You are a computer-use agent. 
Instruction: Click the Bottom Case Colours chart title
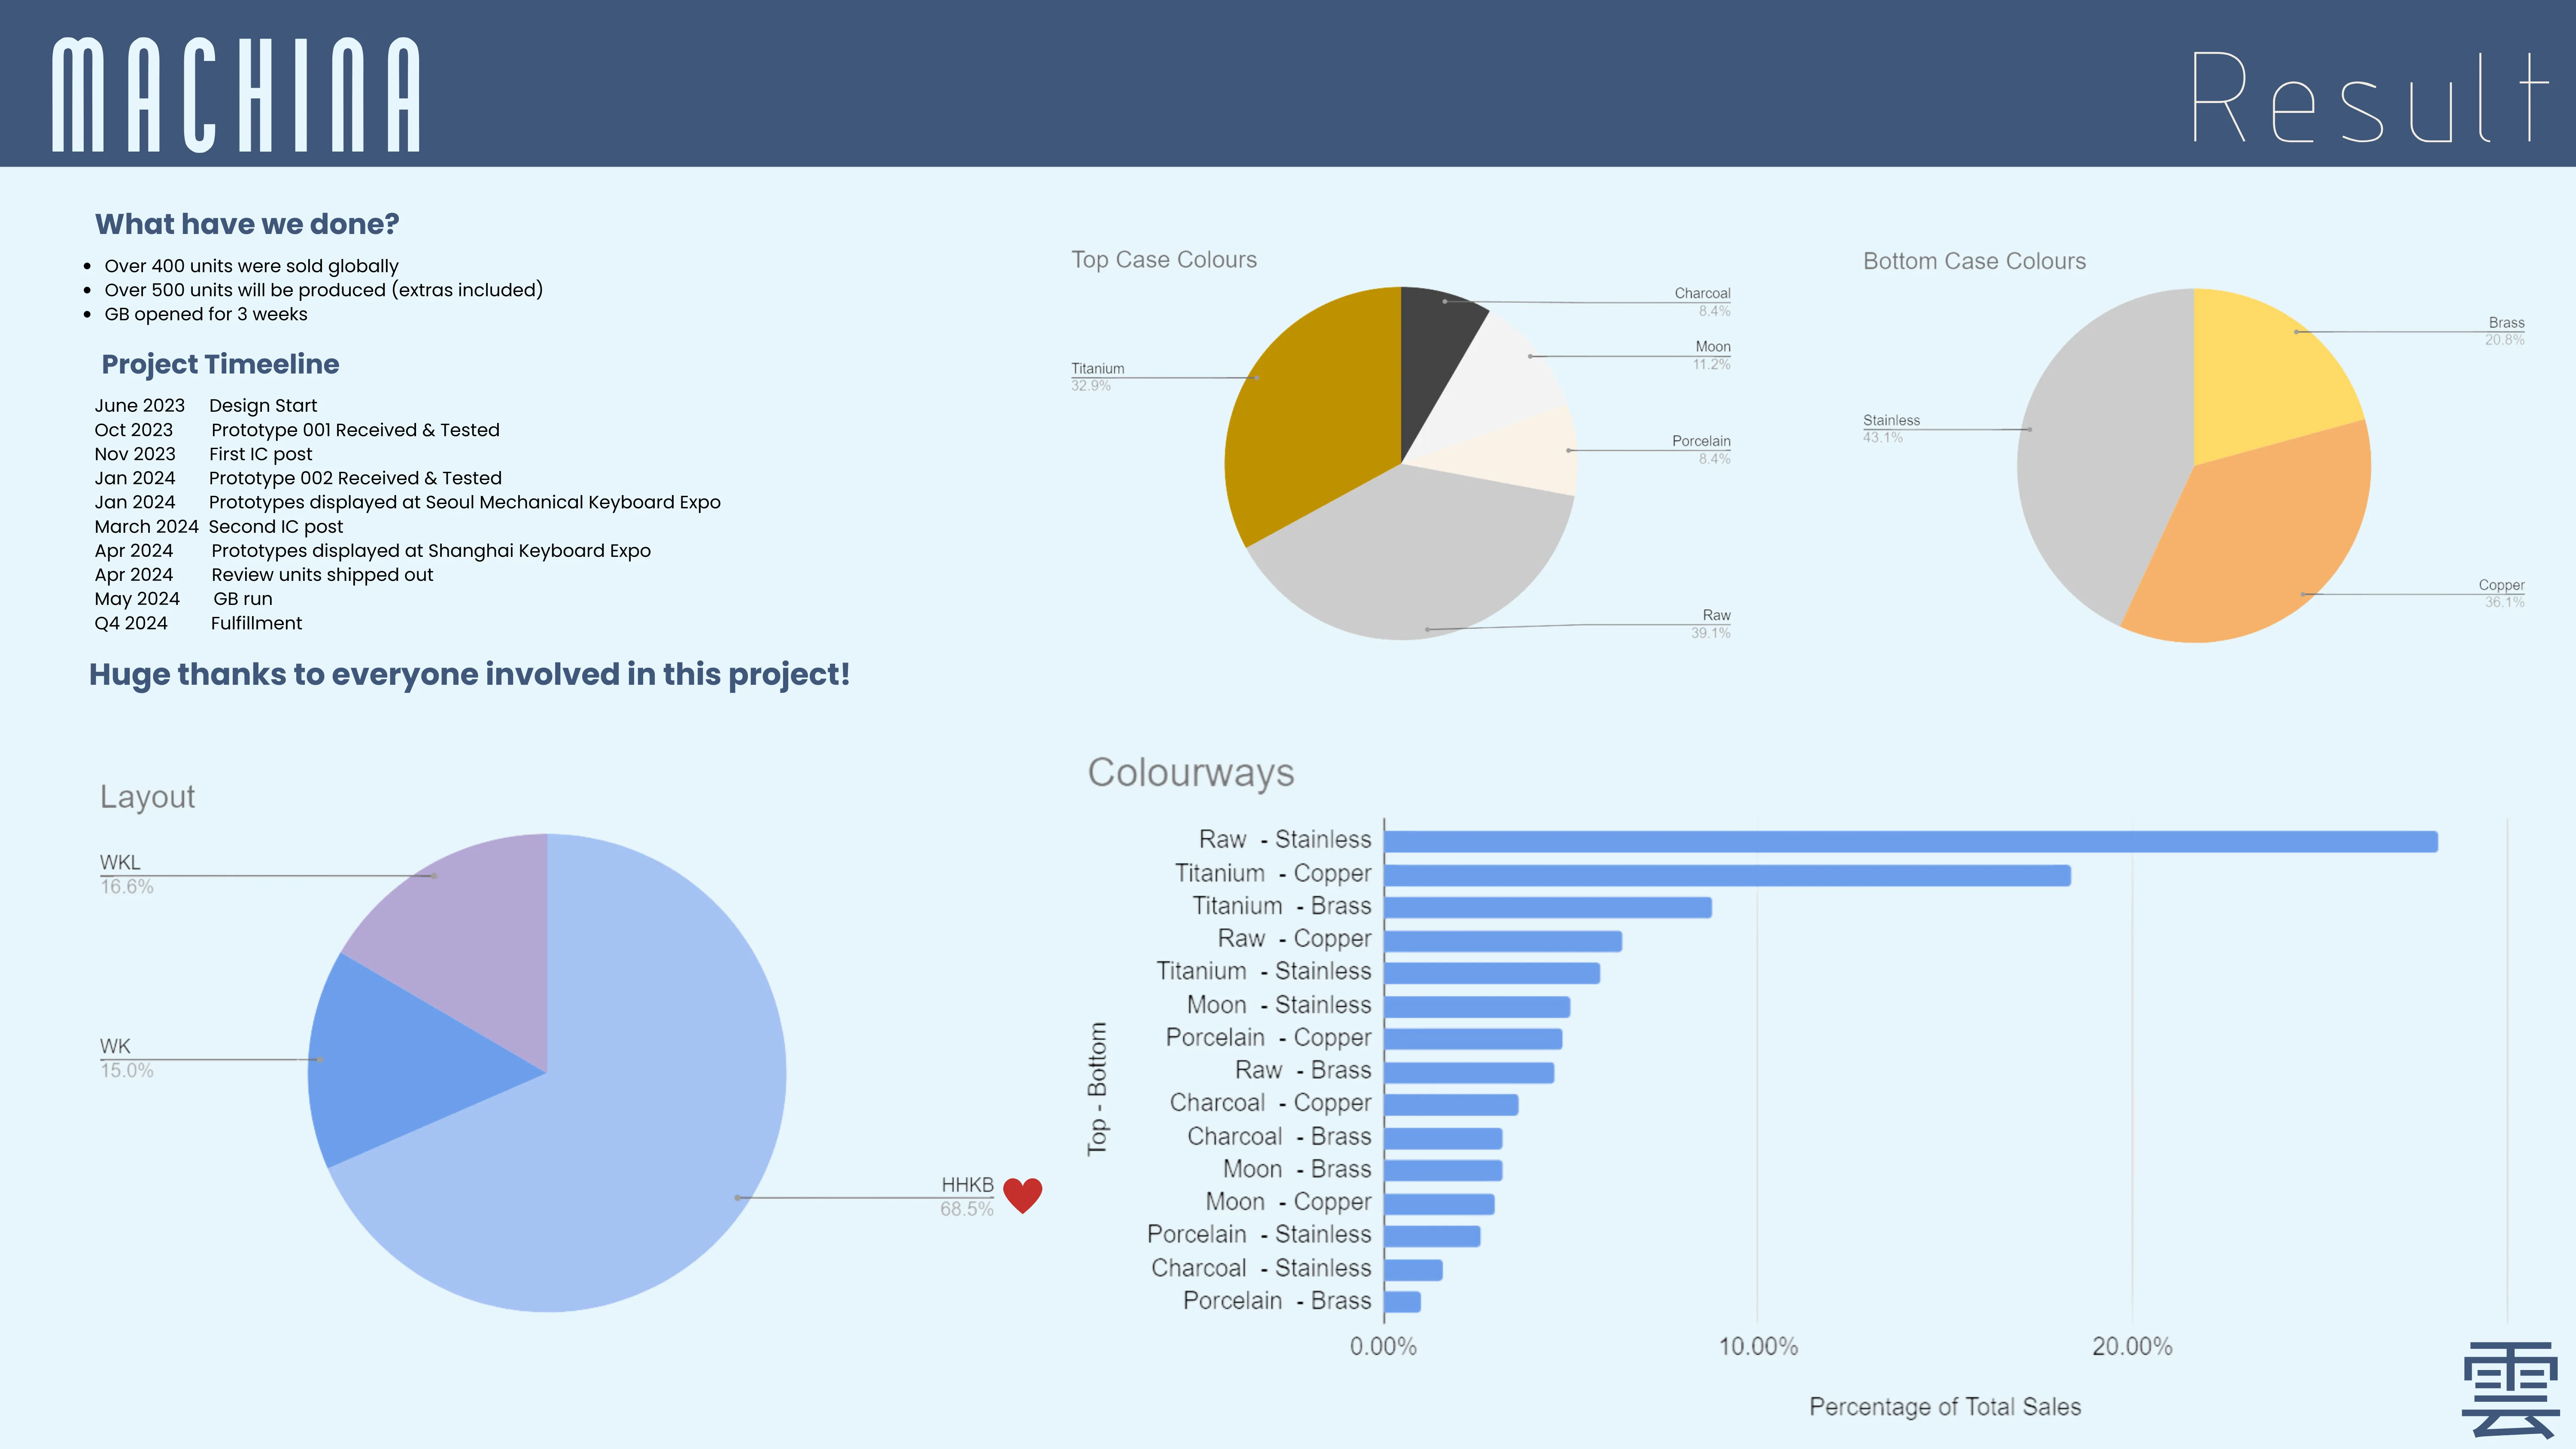coord(1974,262)
